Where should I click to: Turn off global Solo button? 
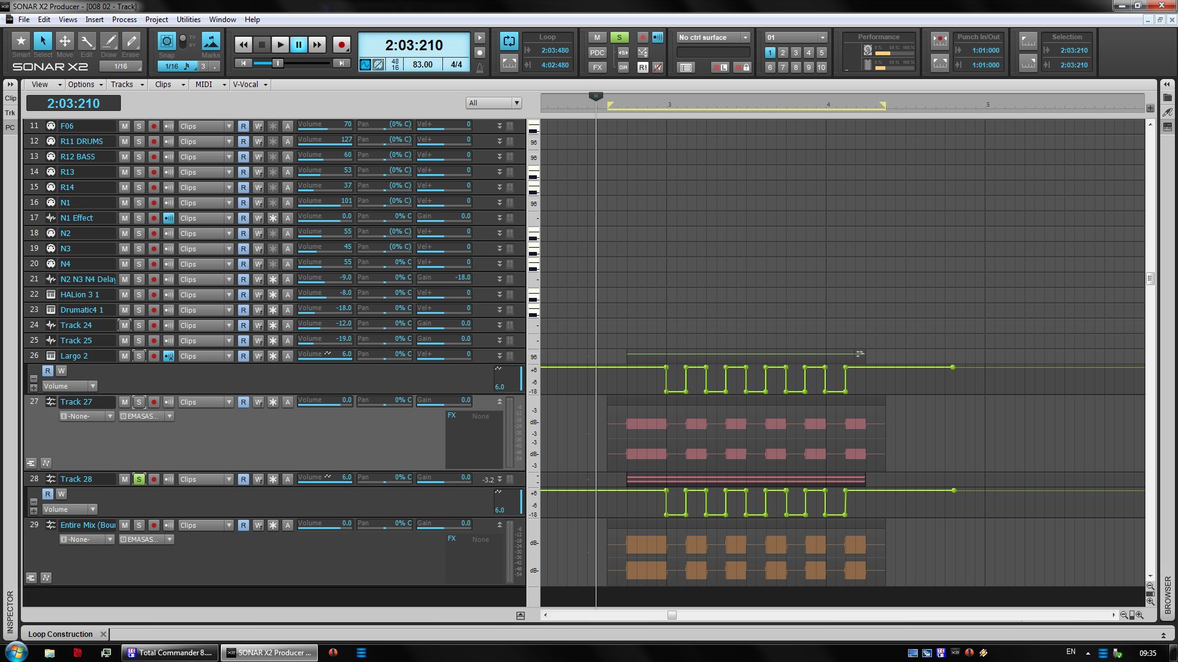619,37
